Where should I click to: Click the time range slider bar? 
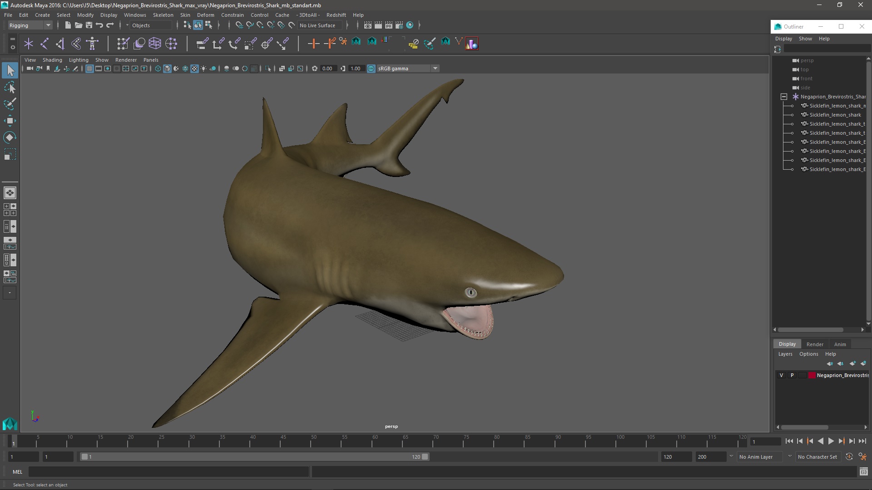[x=255, y=457]
